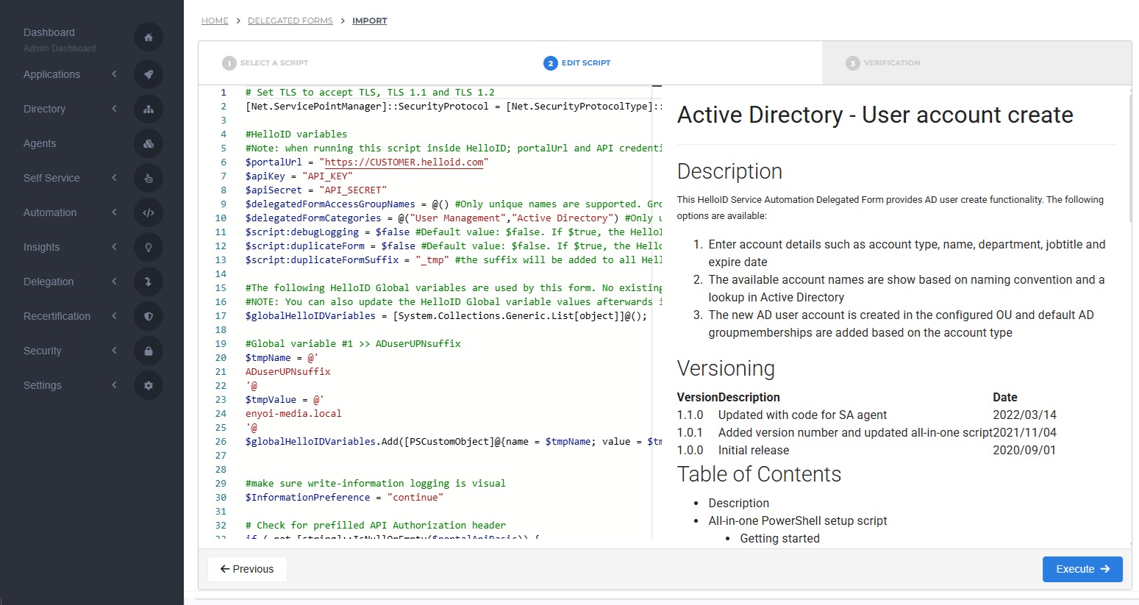The height and width of the screenshot is (605, 1139).
Task: Open the Settings gear icon
Action: (x=149, y=385)
